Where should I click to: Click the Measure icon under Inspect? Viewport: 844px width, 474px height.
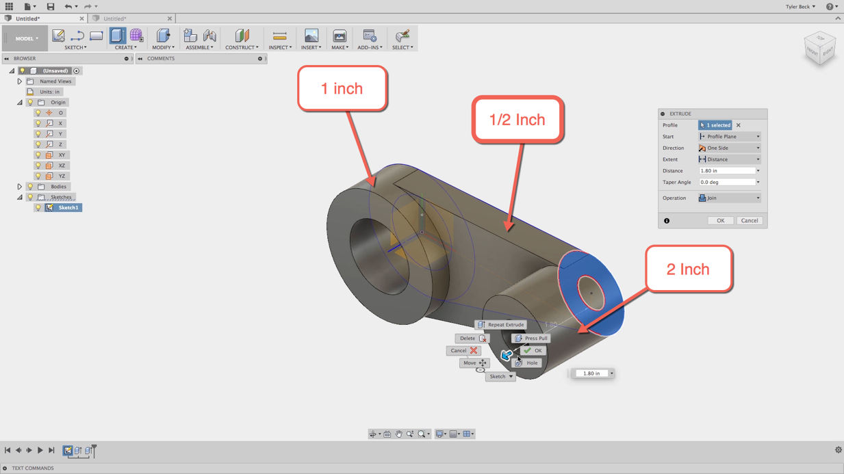(279, 36)
